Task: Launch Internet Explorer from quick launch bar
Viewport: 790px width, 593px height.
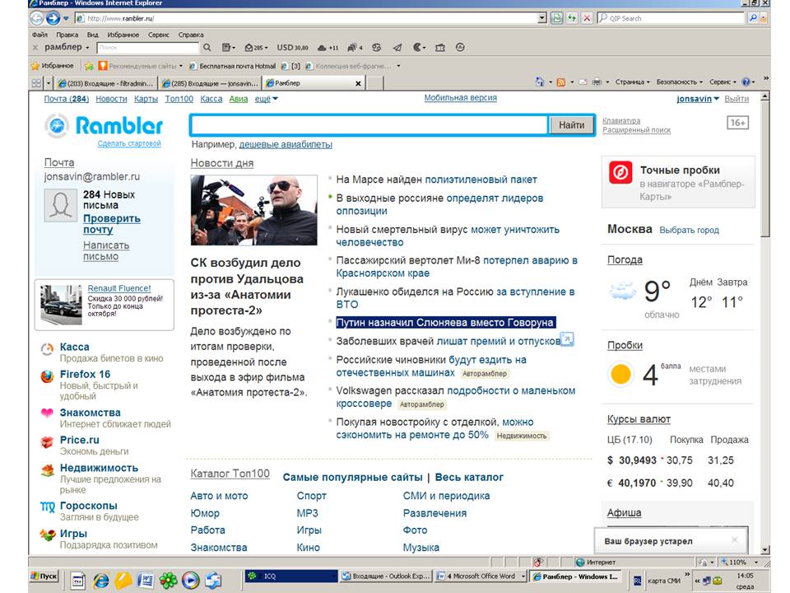Action: tap(100, 578)
